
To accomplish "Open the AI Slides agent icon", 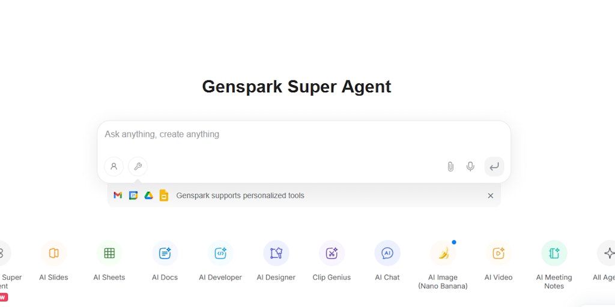I will click(53, 254).
